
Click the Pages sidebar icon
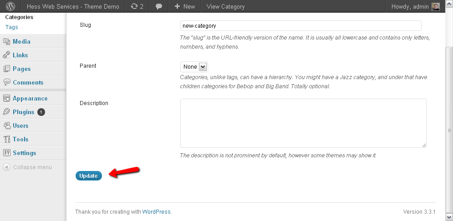(x=7, y=69)
